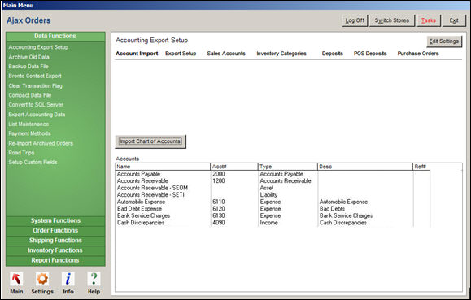Open the Help question mark icon

(94, 279)
